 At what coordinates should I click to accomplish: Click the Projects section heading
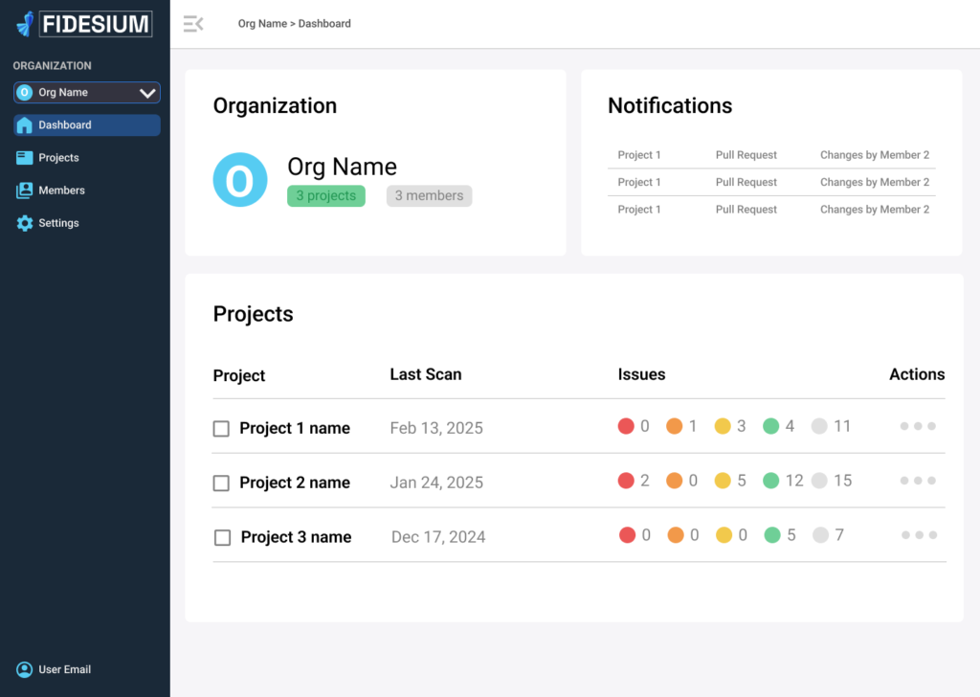(253, 314)
